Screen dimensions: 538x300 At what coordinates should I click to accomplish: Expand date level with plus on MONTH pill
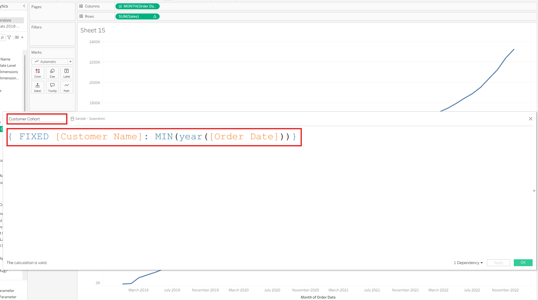pos(120,6)
